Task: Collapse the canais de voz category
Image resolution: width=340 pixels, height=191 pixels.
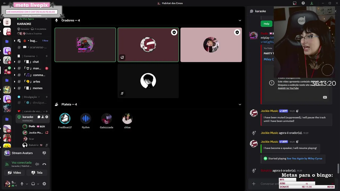Action: pos(33,111)
